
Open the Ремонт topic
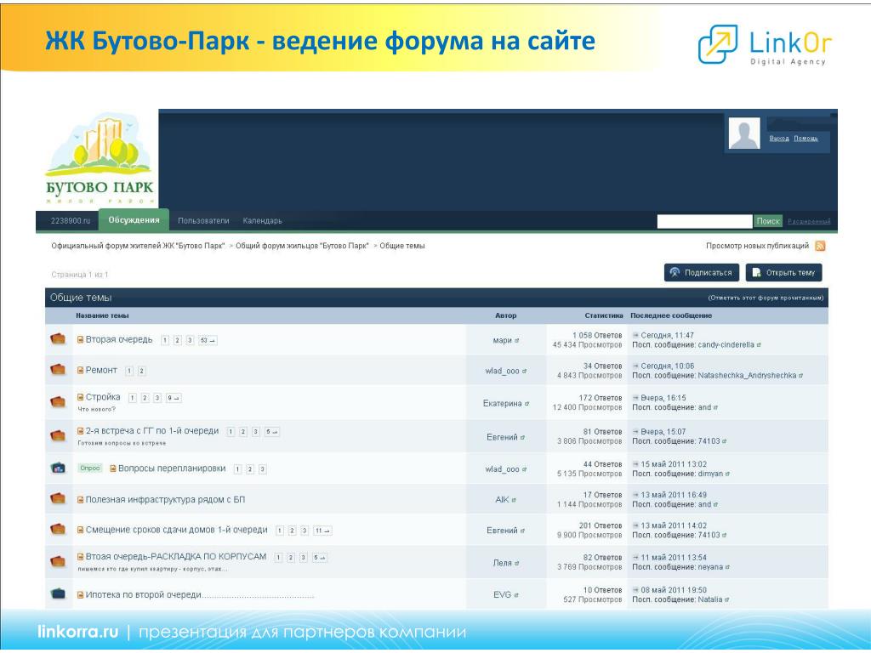click(x=101, y=370)
